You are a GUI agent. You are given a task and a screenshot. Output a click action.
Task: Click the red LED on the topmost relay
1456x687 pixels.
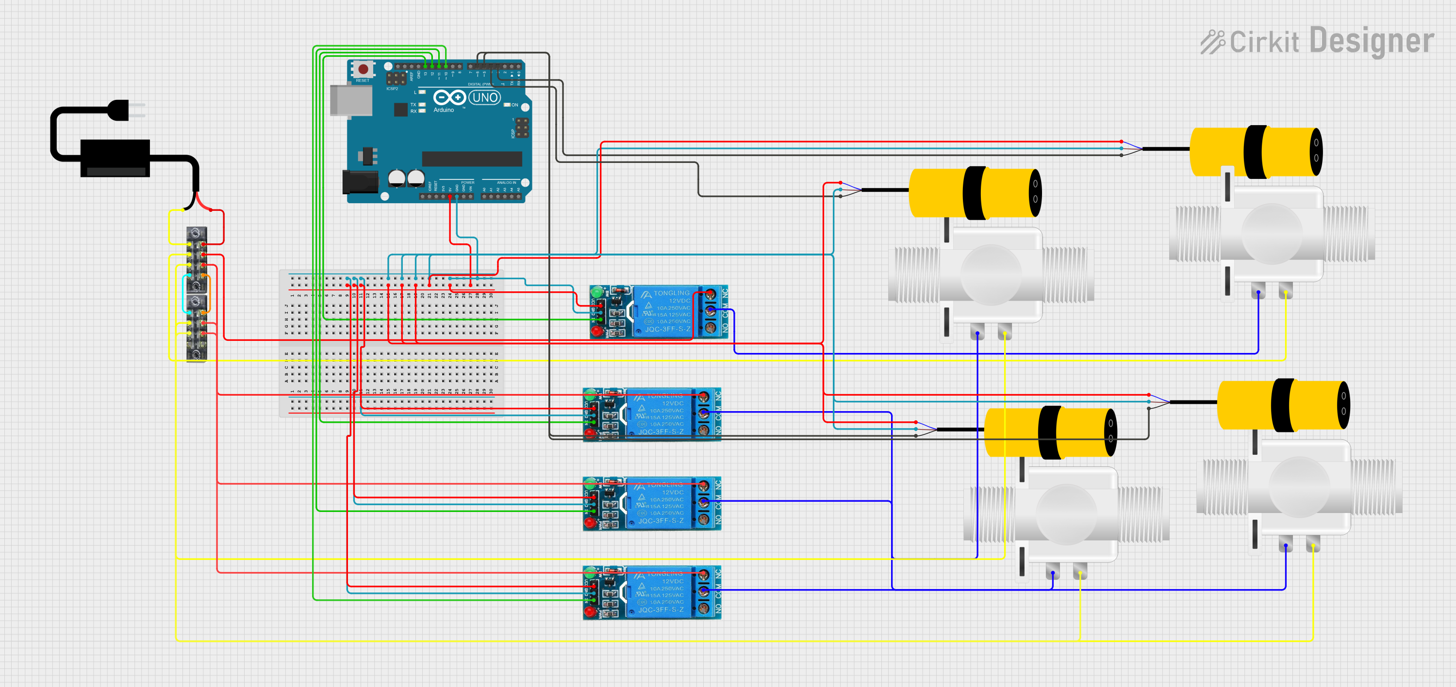coord(596,331)
